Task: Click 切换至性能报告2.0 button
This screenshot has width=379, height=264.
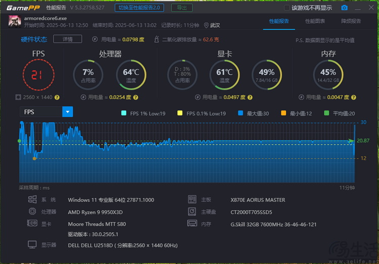Action: tap(139, 8)
